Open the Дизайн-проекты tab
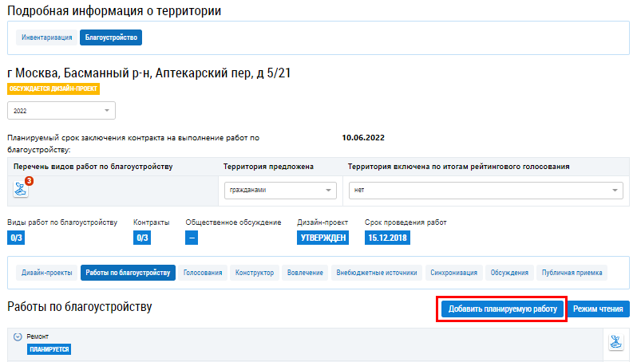The height and width of the screenshot is (362, 637). click(47, 273)
